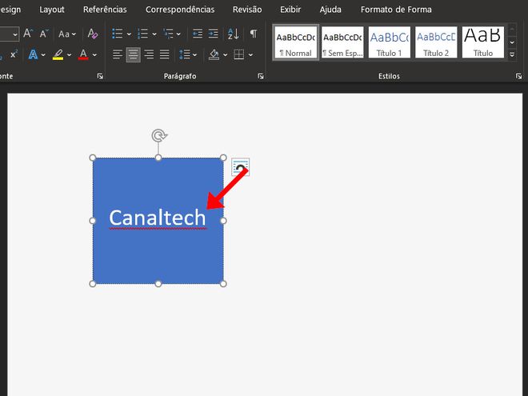Align text to the left
This screenshot has height=396, width=528.
coord(117,54)
